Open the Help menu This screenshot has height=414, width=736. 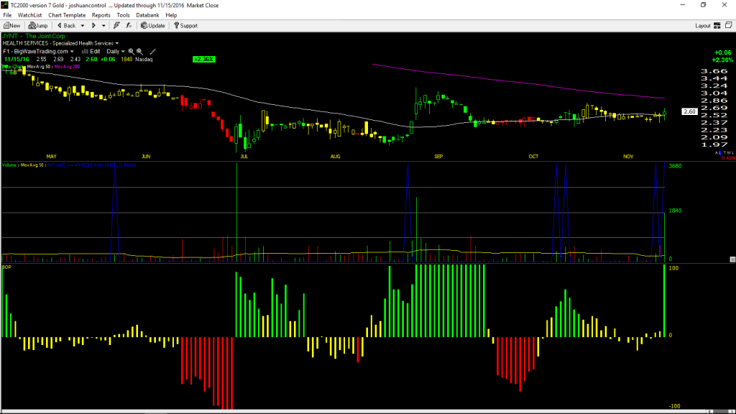point(171,16)
